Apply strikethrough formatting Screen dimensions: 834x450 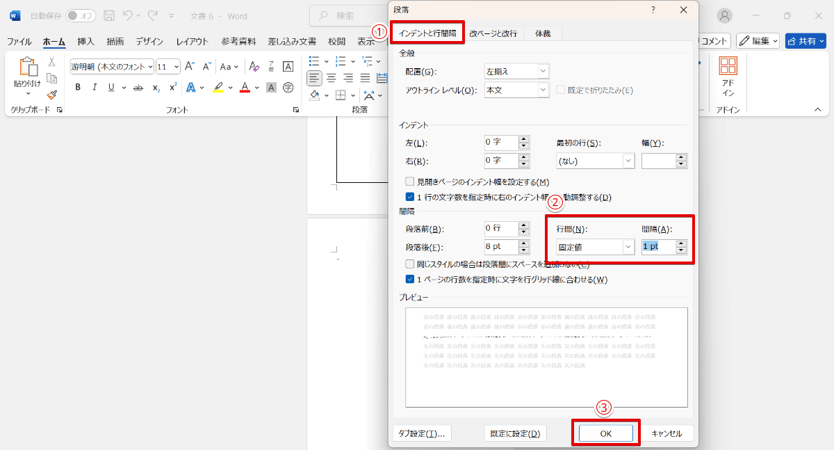click(138, 88)
